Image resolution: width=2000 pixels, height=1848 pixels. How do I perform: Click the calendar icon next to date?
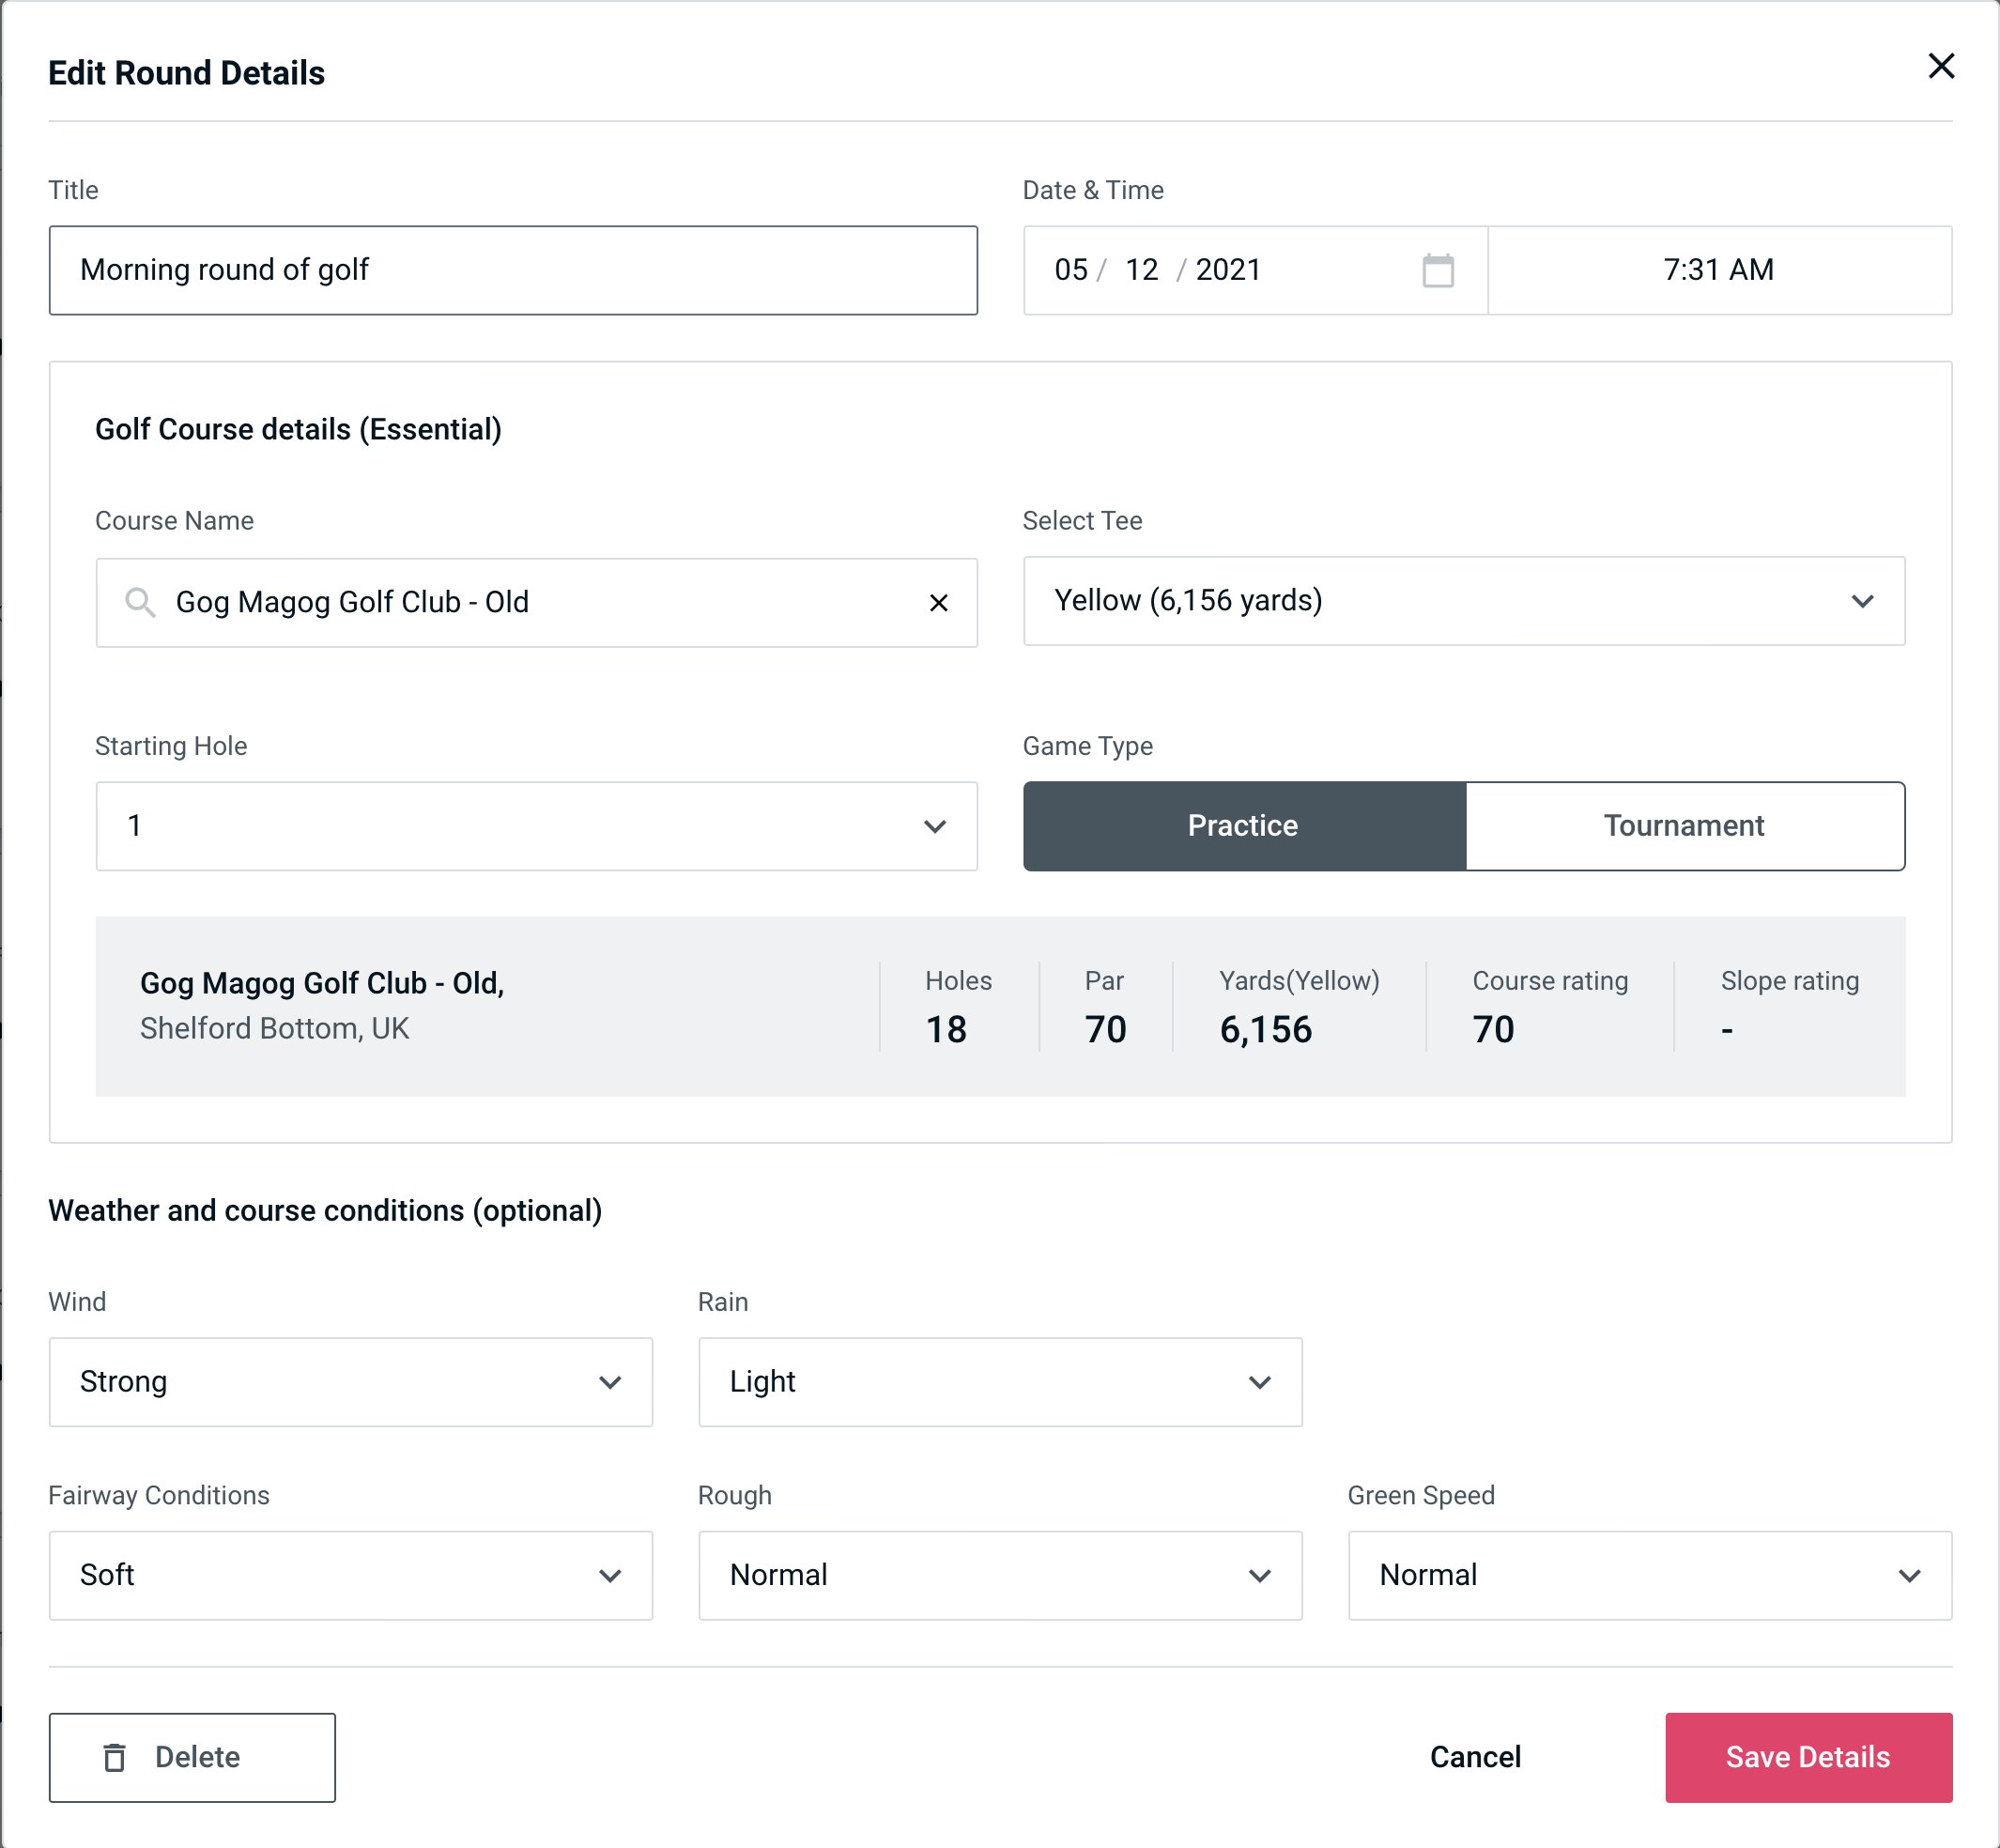click(1436, 270)
